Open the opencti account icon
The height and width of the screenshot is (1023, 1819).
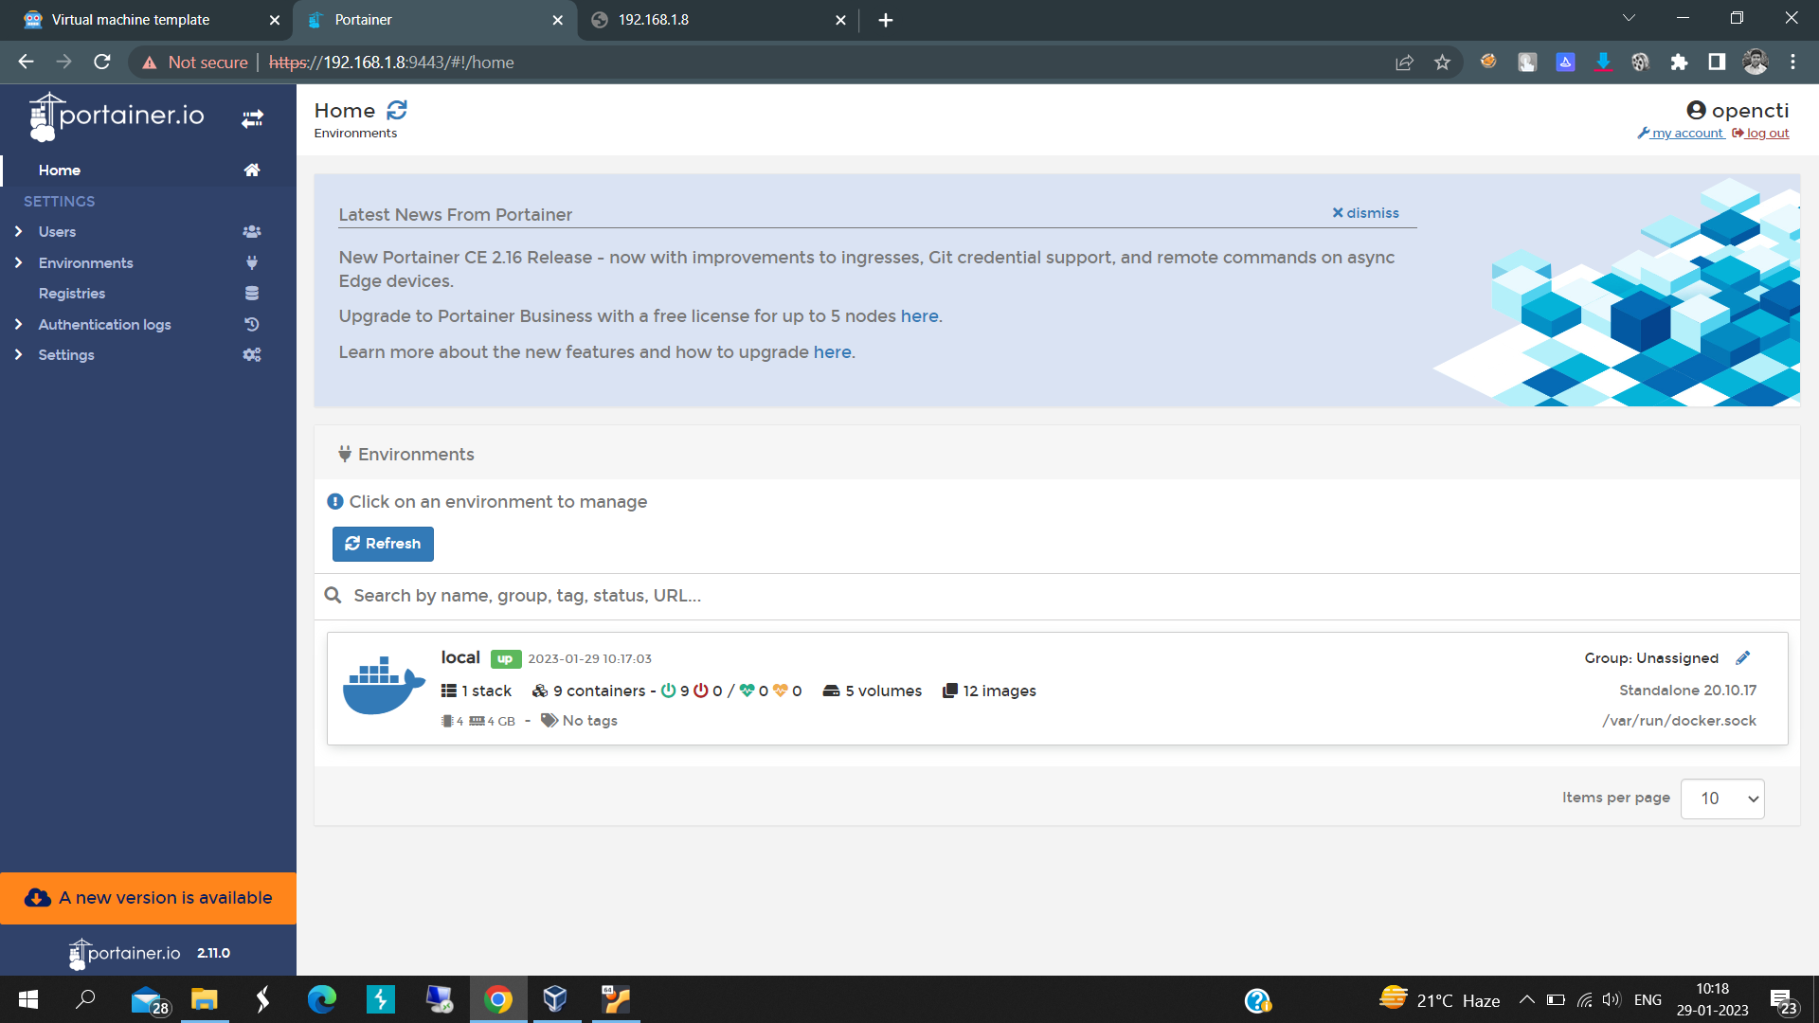(x=1696, y=109)
